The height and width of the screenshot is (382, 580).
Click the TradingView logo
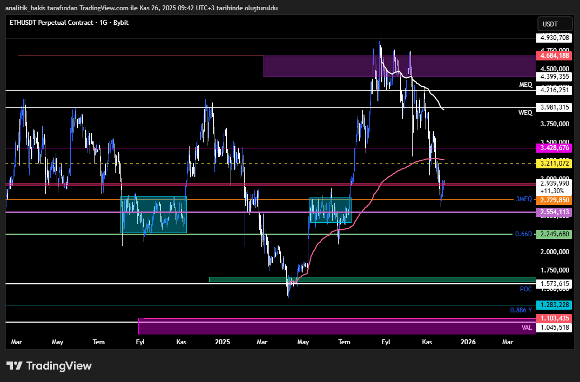49,366
